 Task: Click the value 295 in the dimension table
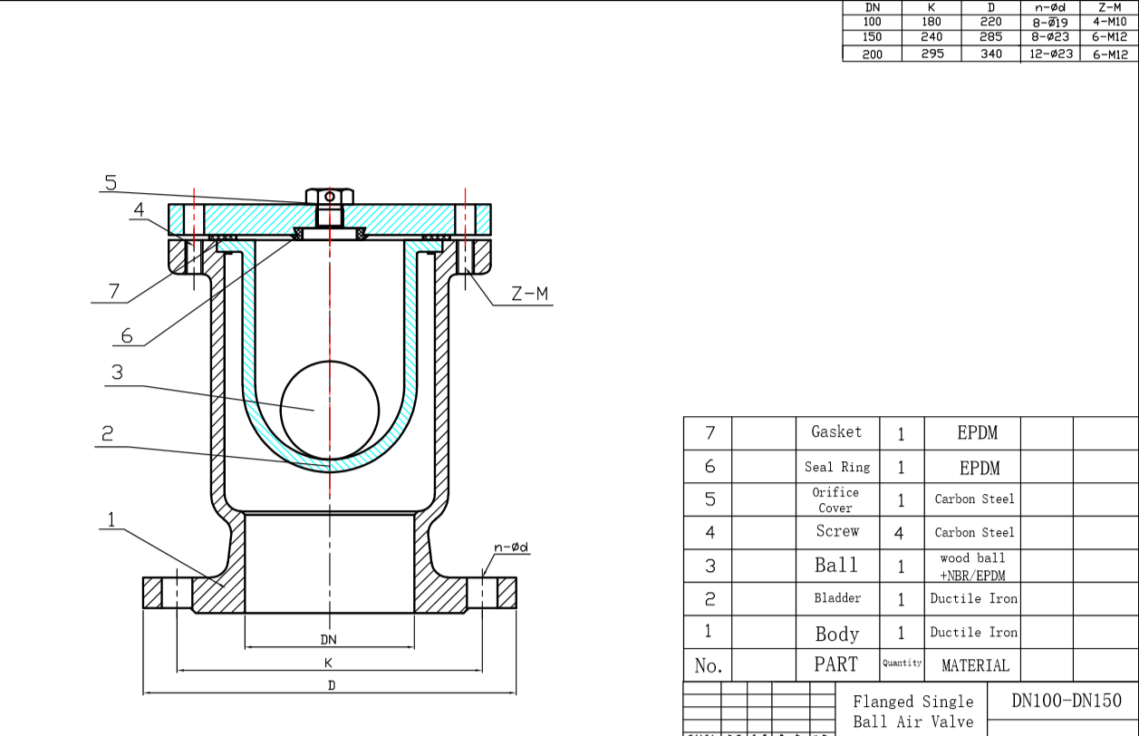(931, 53)
